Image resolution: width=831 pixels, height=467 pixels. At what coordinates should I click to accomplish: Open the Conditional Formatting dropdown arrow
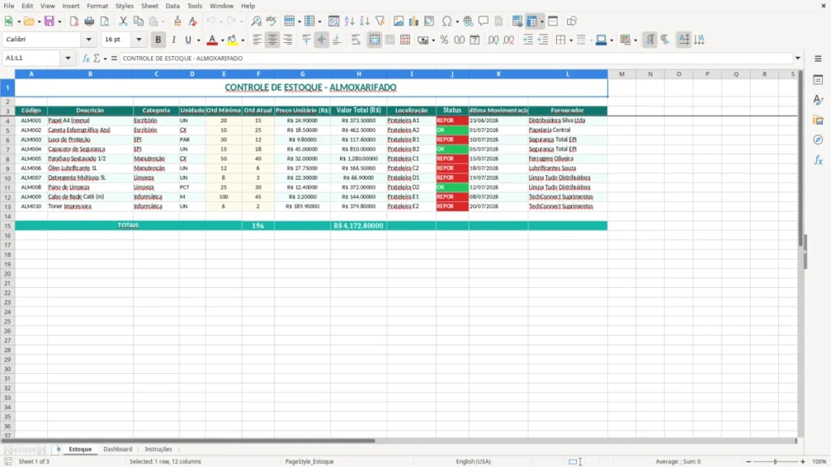[x=635, y=40]
